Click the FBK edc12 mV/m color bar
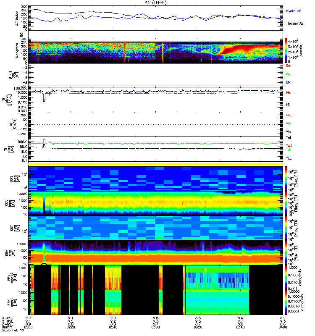The width and height of the screenshot is (315, 336). tap(286, 278)
